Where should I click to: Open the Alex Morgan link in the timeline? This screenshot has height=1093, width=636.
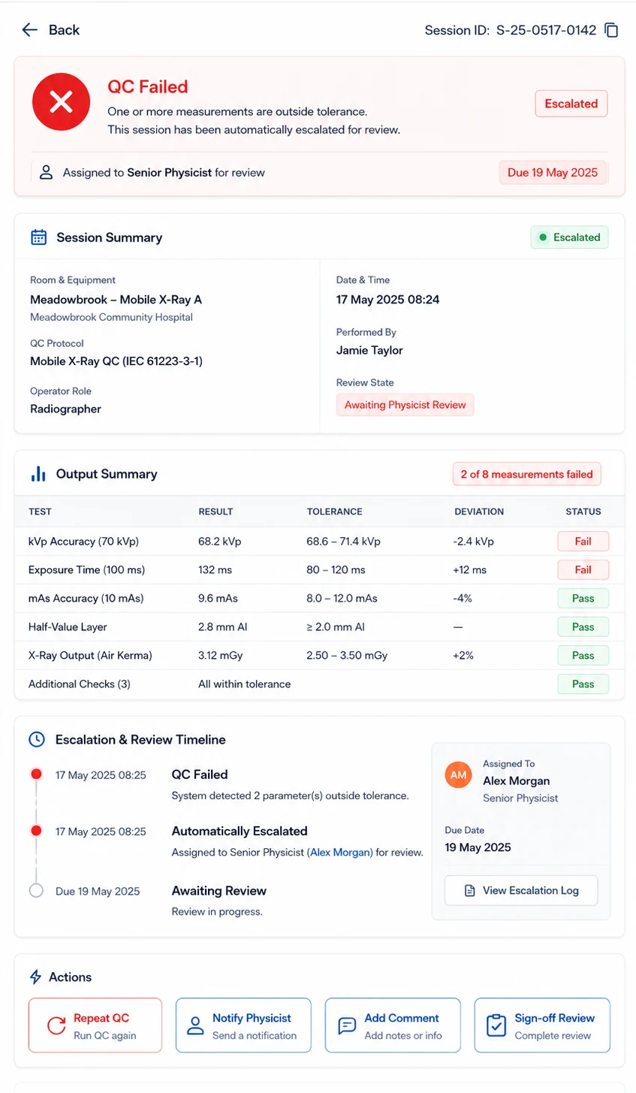click(340, 853)
